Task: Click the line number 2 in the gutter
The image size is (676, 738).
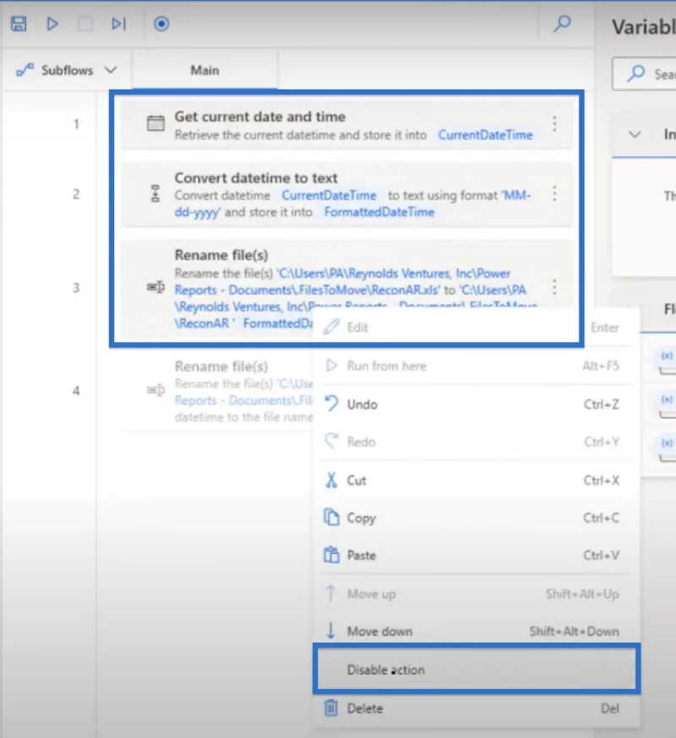Action: pyautogui.click(x=76, y=194)
